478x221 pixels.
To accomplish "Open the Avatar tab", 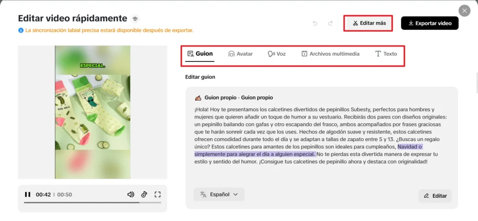I will coord(240,54).
